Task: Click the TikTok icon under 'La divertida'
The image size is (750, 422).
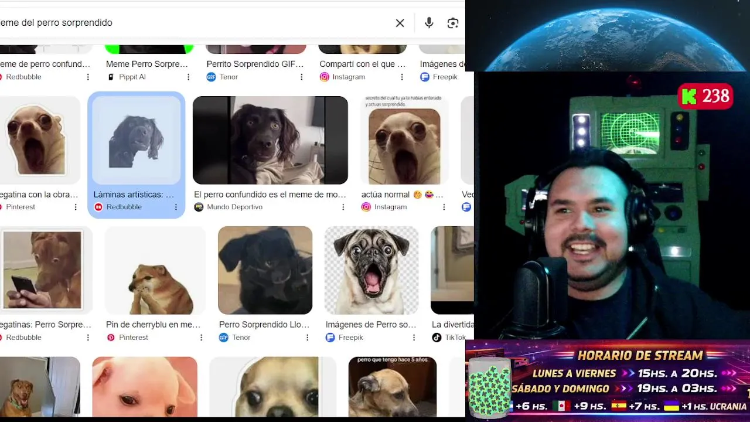Action: (437, 338)
